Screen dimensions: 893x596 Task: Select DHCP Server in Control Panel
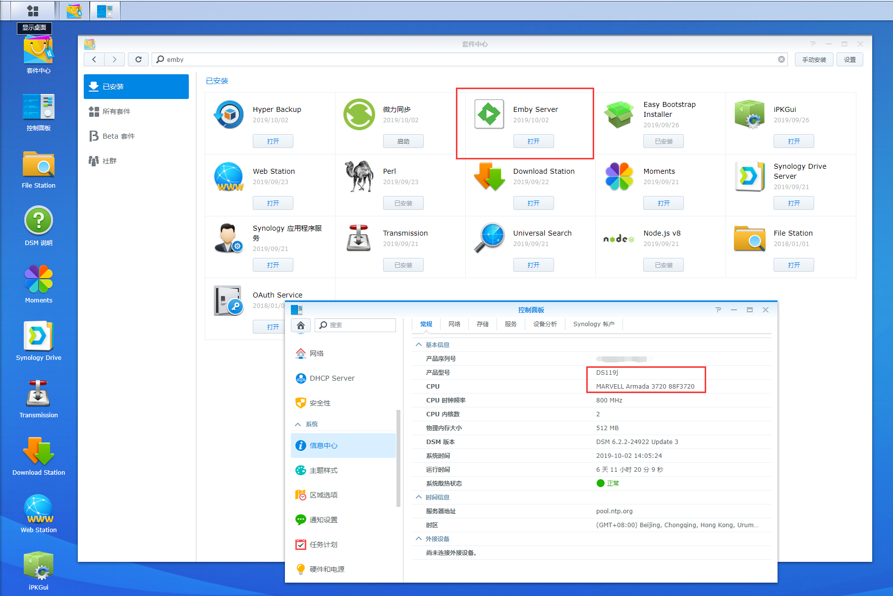click(343, 378)
